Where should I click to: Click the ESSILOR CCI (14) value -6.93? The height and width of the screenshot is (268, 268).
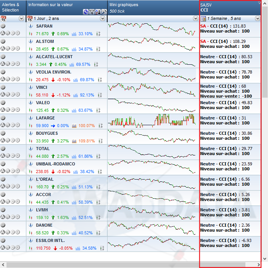click(246, 240)
